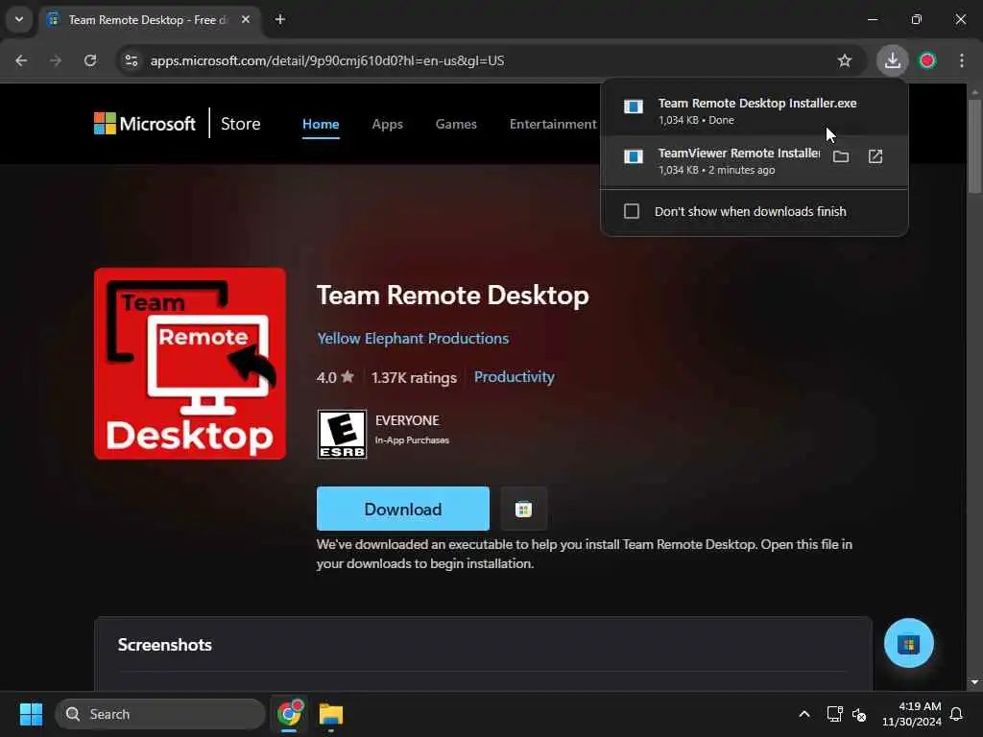The image size is (983, 737).
Task: Open Team Remote Desktop Installer.exe download
Action: 755,110
